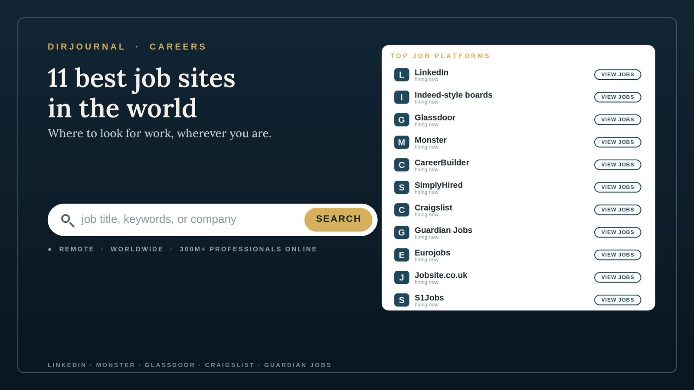Click MONSTER in the footer list
Viewport: 694px width, 390px height.
115,365
